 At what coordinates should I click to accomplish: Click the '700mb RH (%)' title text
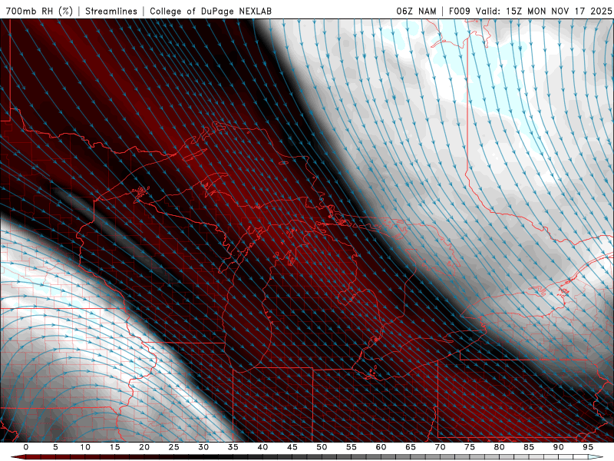pyautogui.click(x=39, y=11)
